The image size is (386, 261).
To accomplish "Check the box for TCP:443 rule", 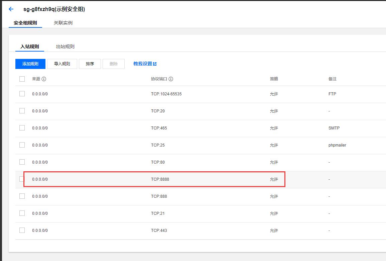I will tap(22, 230).
